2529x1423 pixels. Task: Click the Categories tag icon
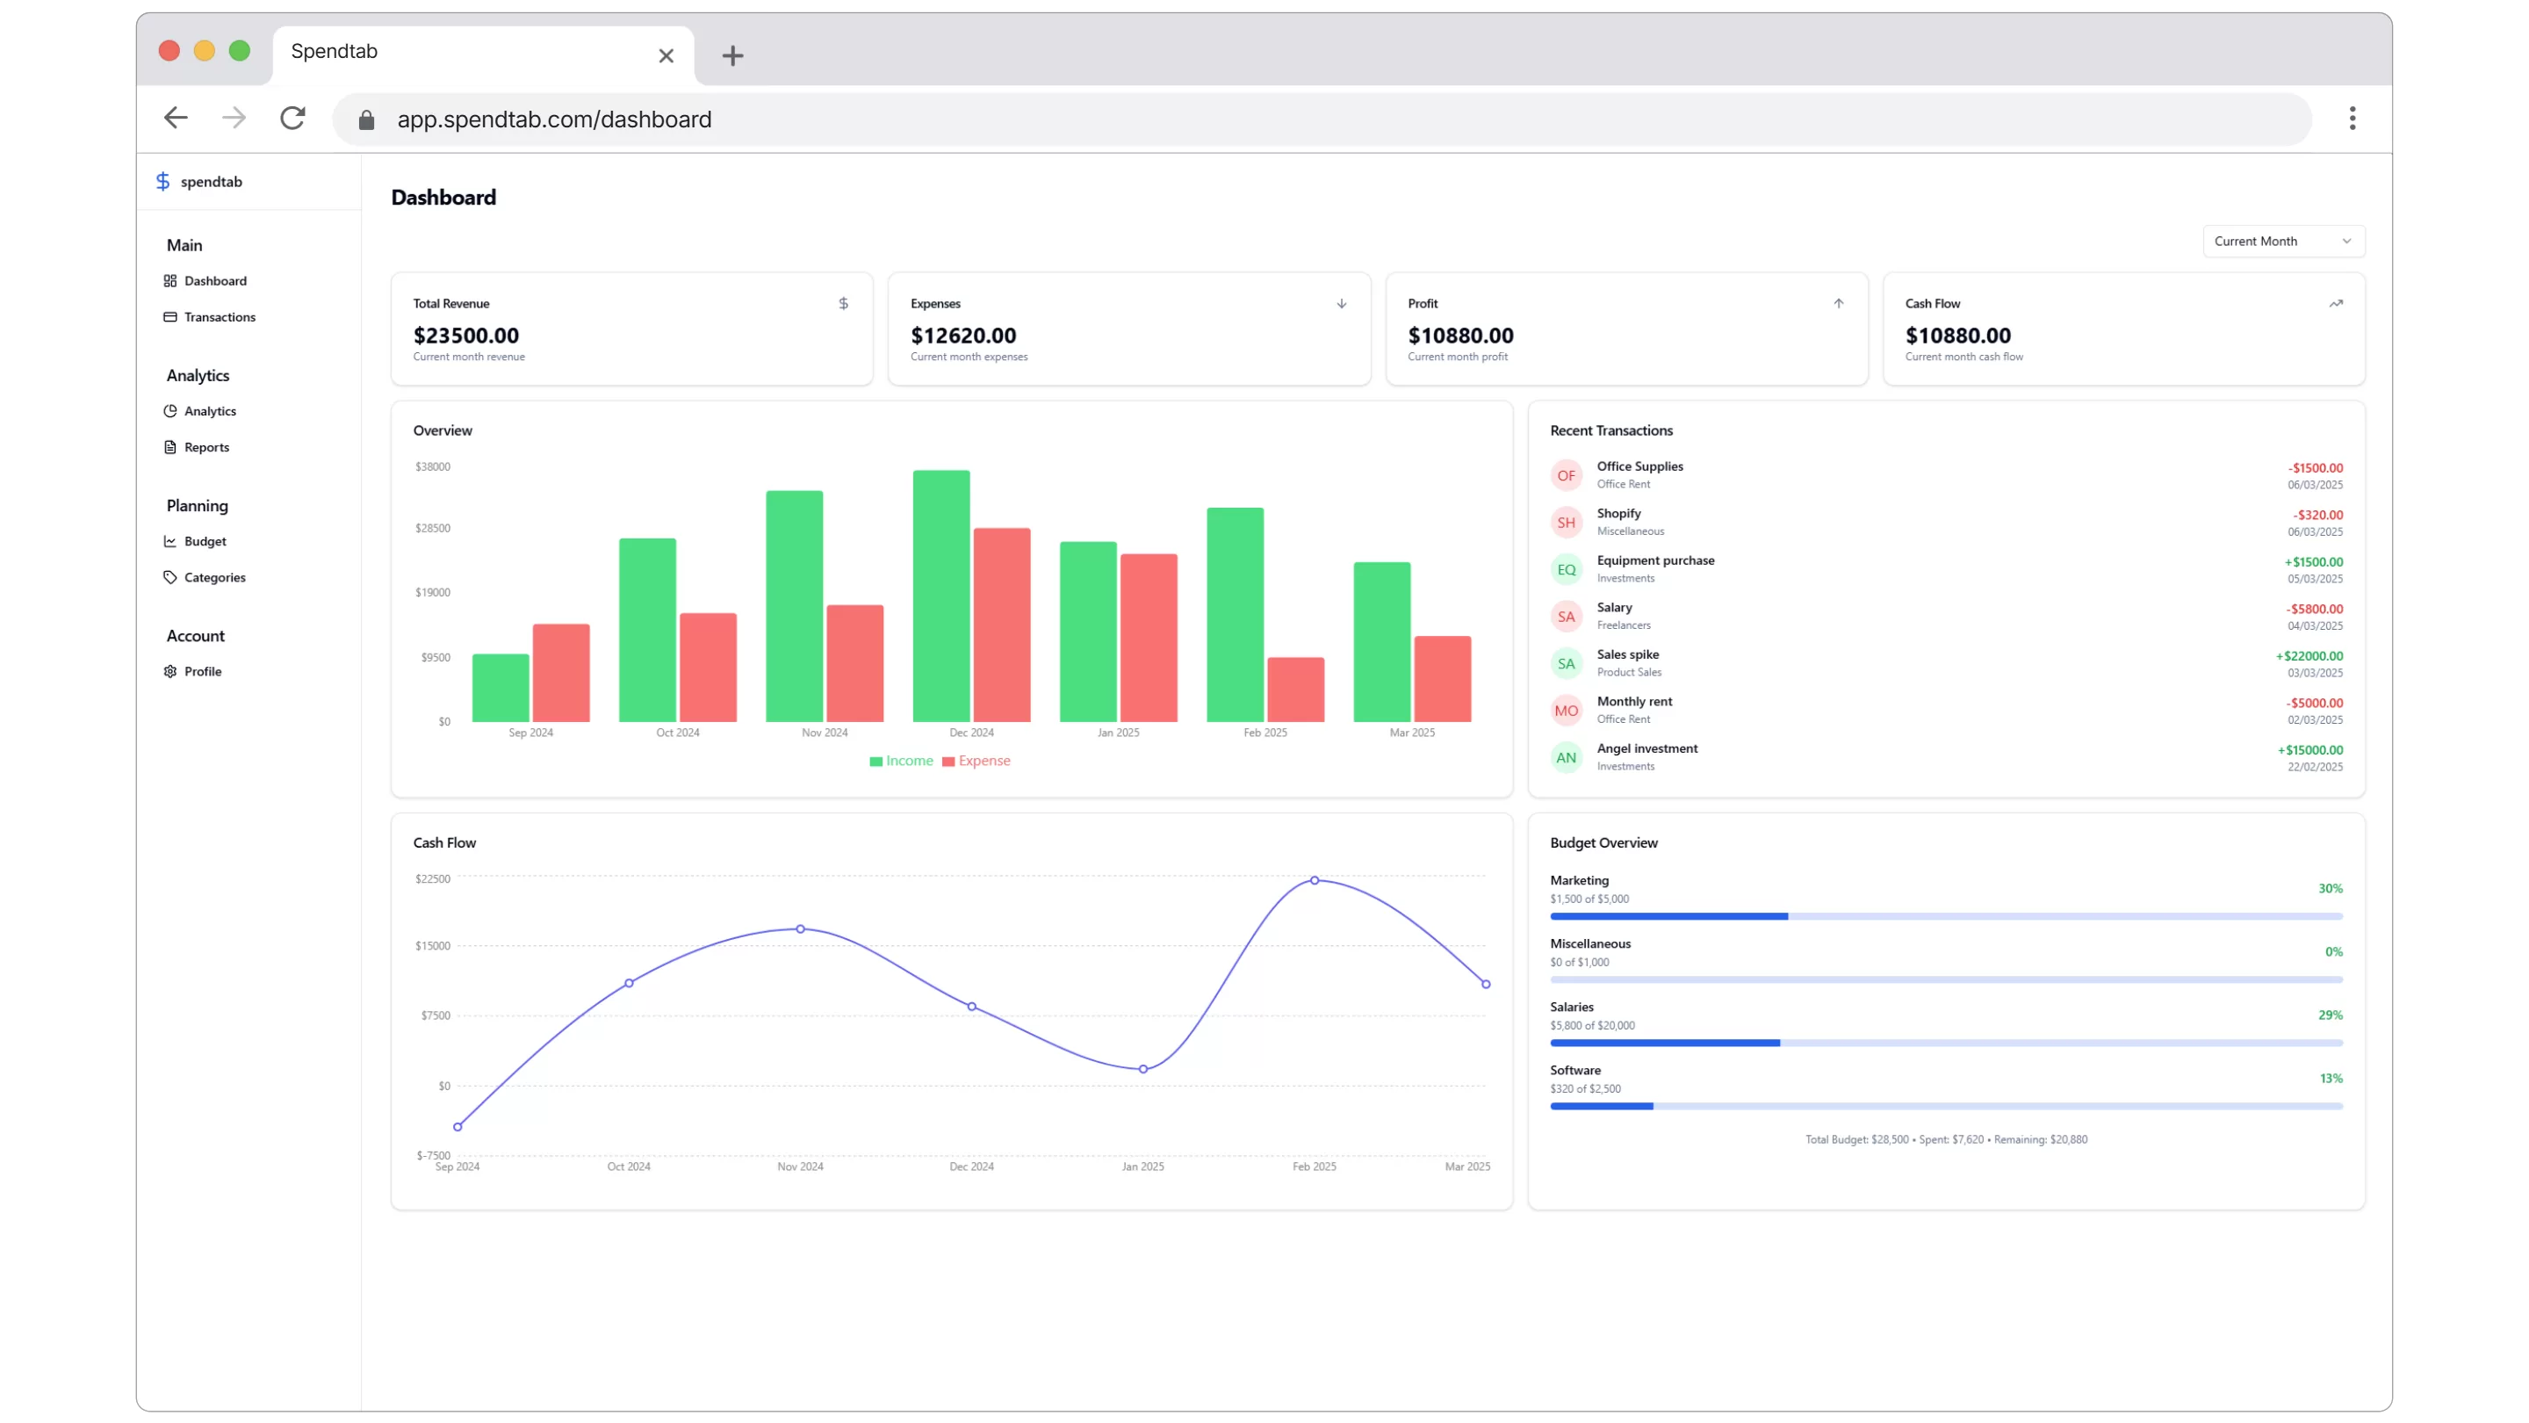[x=169, y=577]
